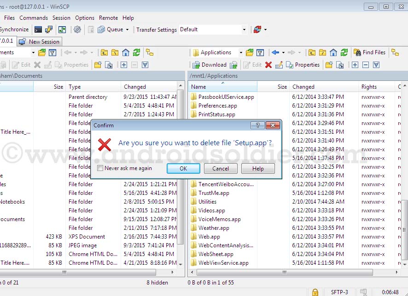Click the status bar lock icon
The height and width of the screenshot is (296, 408).
click(x=315, y=292)
